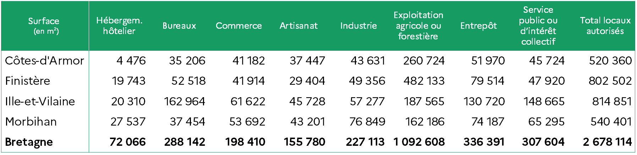Select Côtes-d'Armor hôtelier value 4 476

tap(131, 61)
